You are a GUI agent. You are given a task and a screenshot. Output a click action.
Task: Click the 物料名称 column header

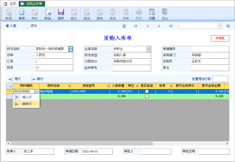55,86
